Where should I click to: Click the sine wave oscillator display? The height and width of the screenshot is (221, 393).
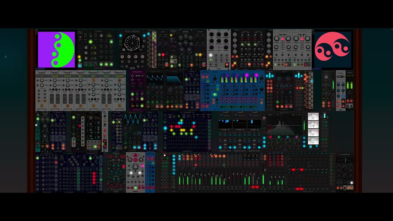pyautogui.click(x=132, y=119)
